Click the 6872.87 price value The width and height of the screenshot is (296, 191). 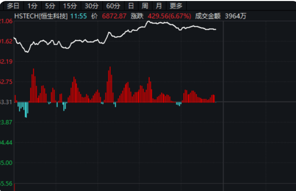(x=114, y=16)
